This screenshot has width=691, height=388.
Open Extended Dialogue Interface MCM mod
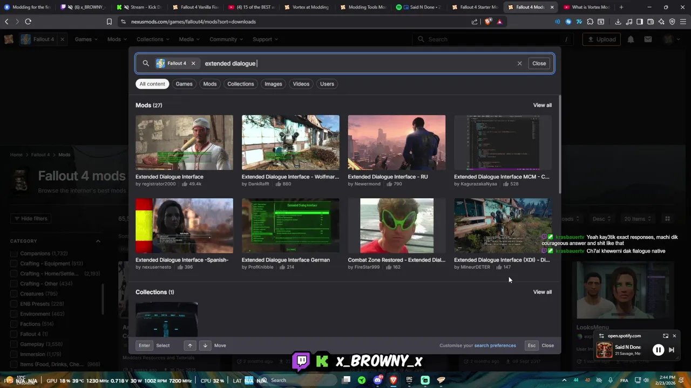coord(503,142)
